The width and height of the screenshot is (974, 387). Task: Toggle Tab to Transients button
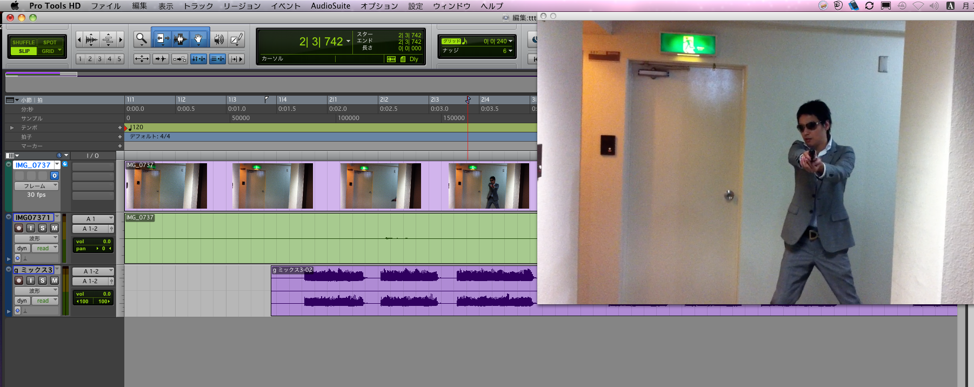pyautogui.click(x=161, y=59)
